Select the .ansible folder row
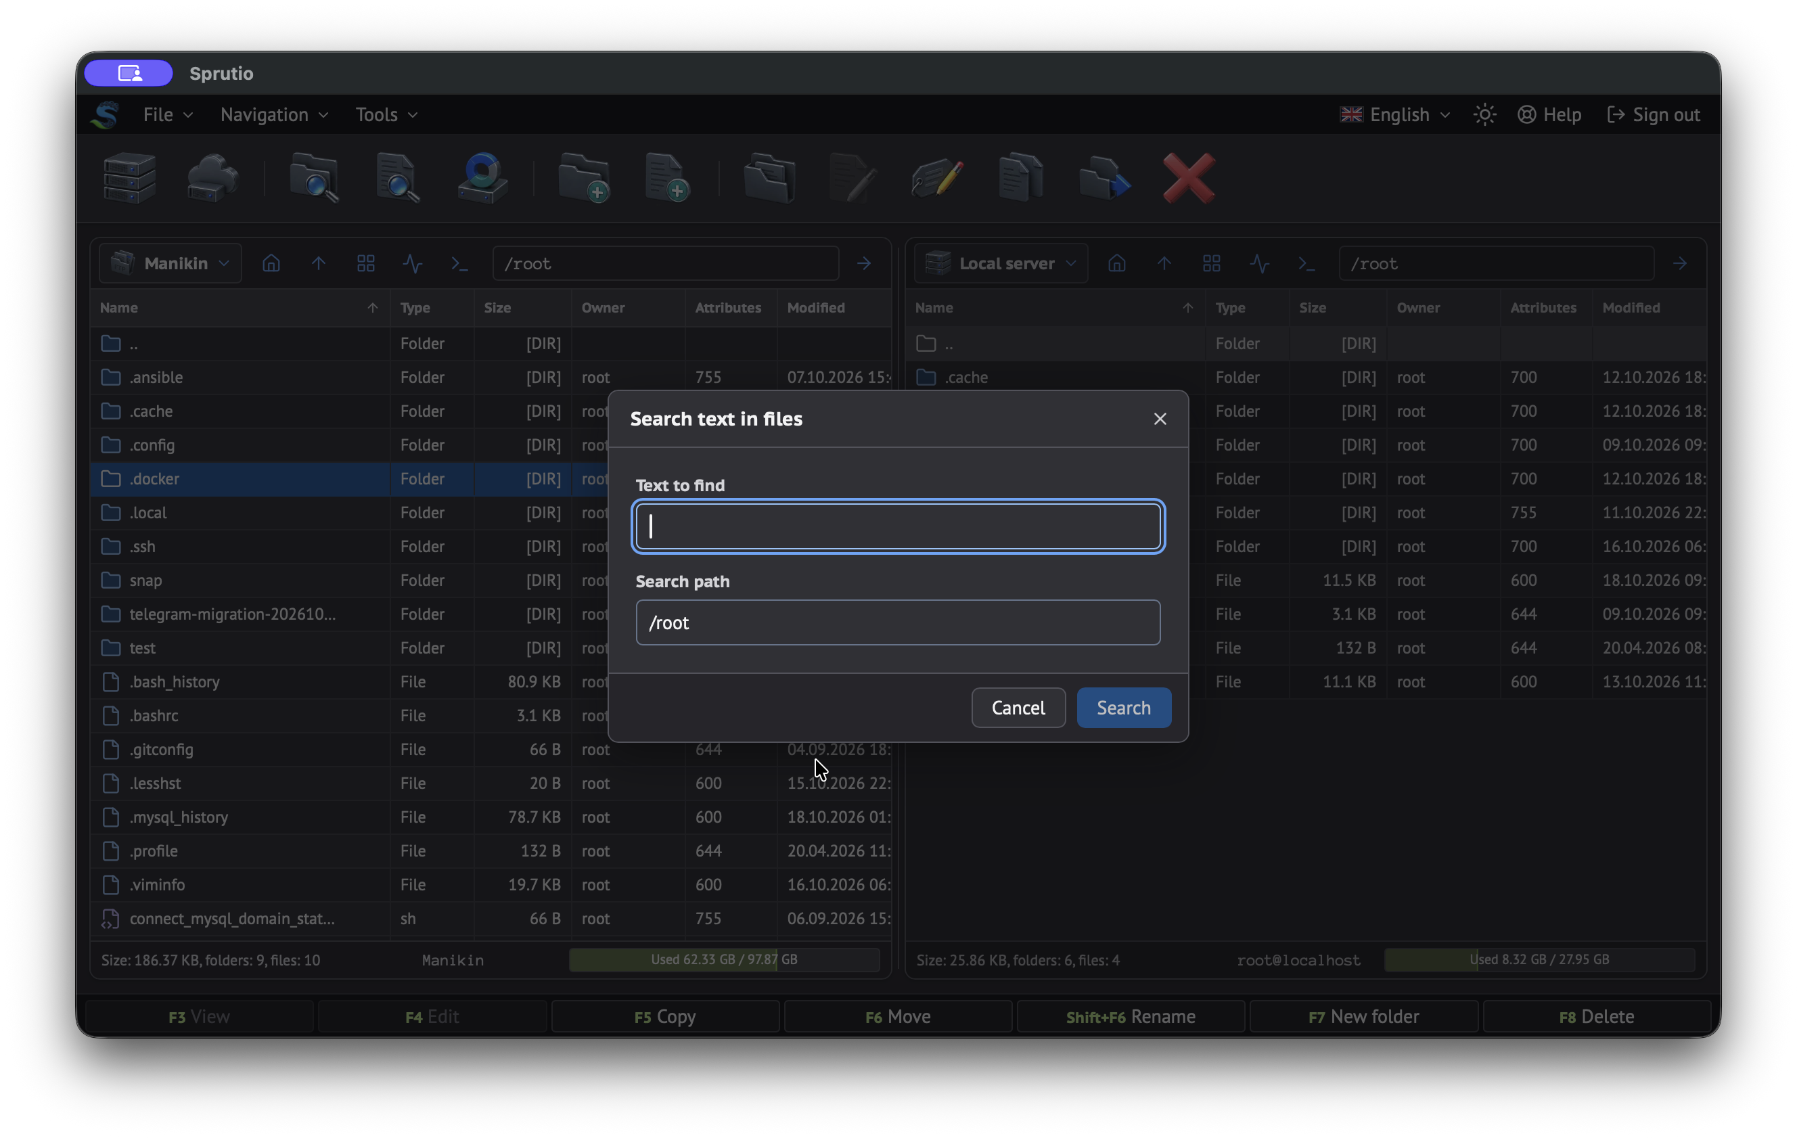The height and width of the screenshot is (1138, 1797). click(x=491, y=378)
